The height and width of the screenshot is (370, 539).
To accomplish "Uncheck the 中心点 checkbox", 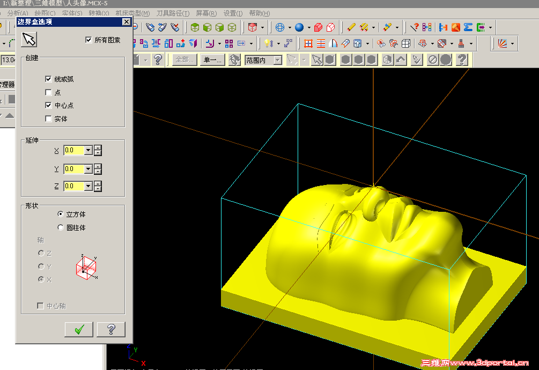I will click(48, 105).
